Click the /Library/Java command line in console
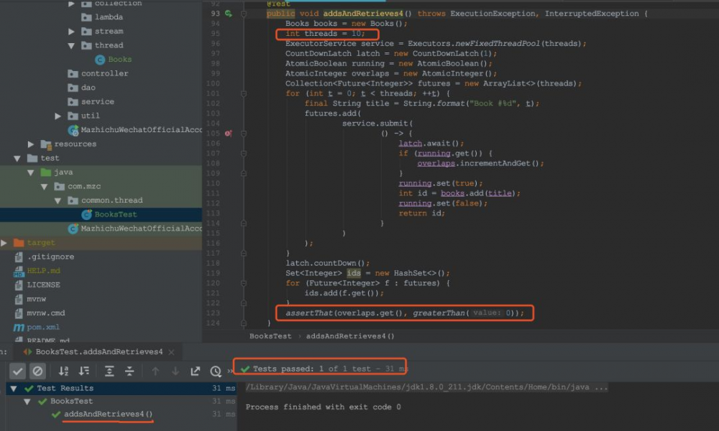Image resolution: width=719 pixels, height=431 pixels. (x=426, y=387)
